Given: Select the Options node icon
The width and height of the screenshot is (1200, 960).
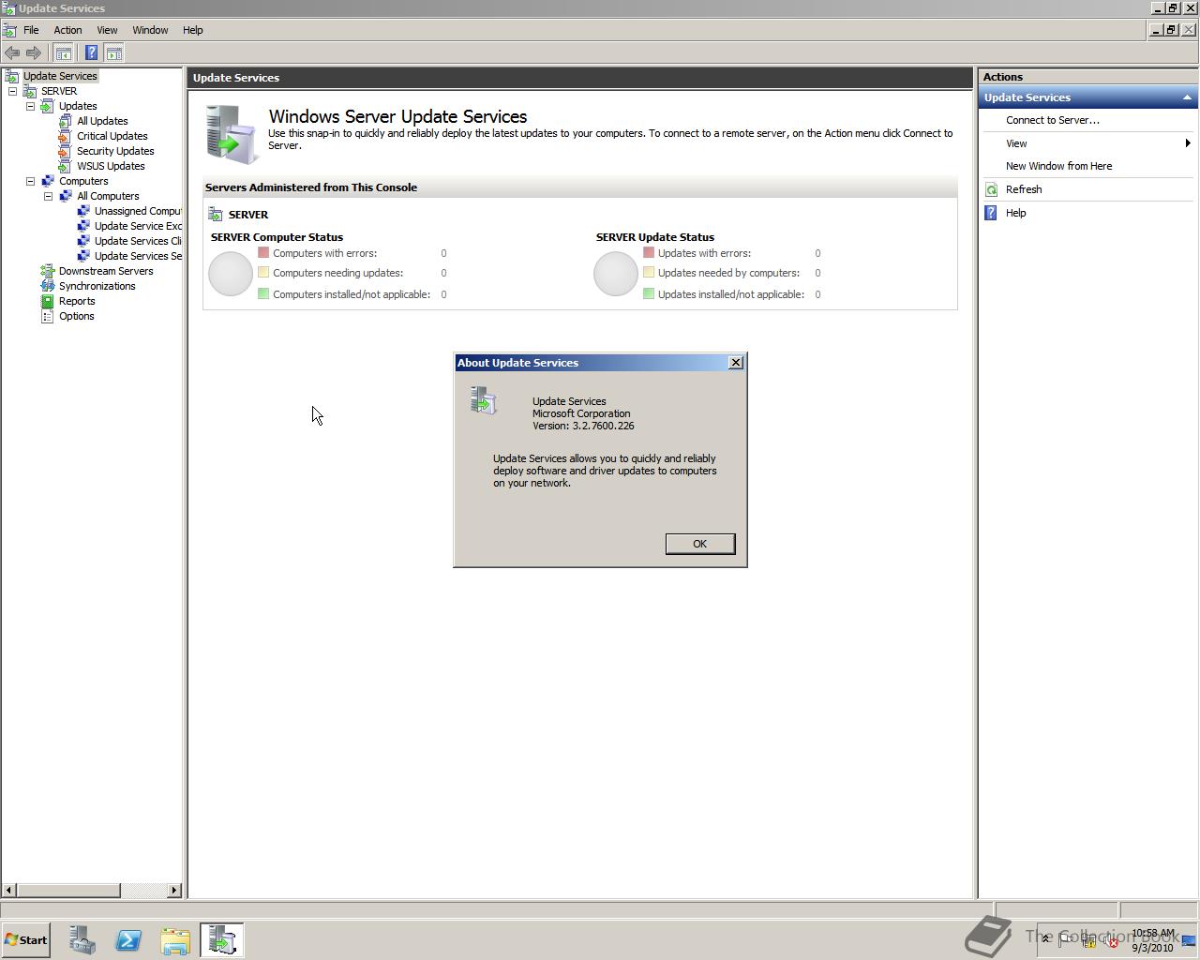Looking at the screenshot, I should coord(48,316).
